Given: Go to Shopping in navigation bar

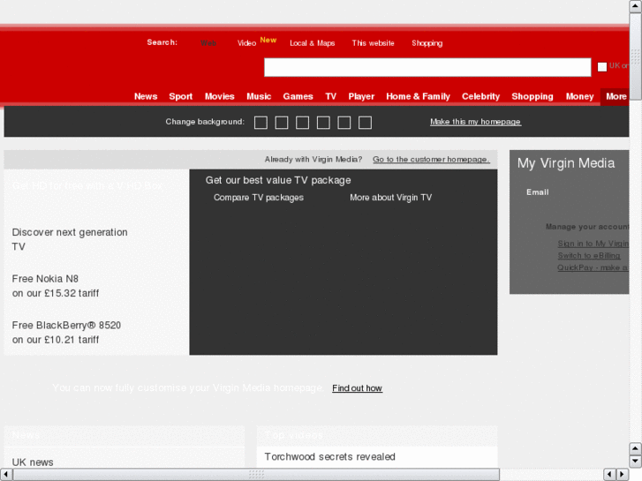Looking at the screenshot, I should pos(532,96).
